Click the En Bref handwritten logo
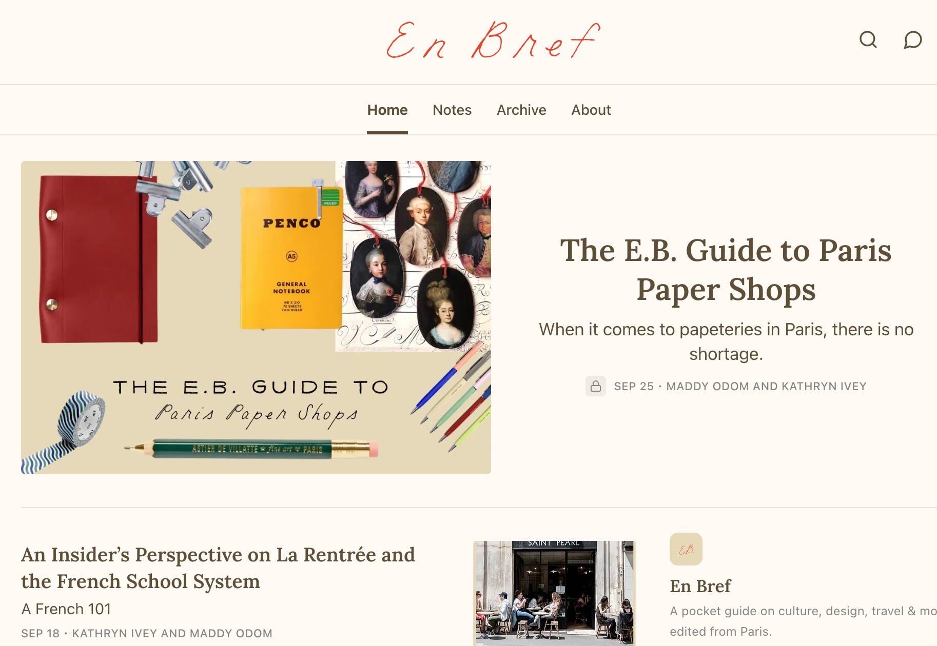 pos(493,40)
